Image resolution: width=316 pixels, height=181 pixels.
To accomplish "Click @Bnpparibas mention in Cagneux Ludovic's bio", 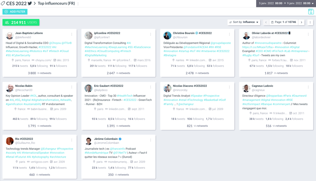I will pyautogui.click(x=274, y=96).
